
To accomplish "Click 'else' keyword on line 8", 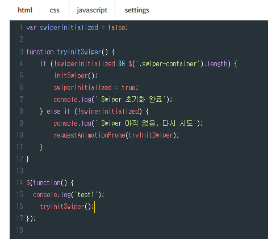I will click(53, 112).
